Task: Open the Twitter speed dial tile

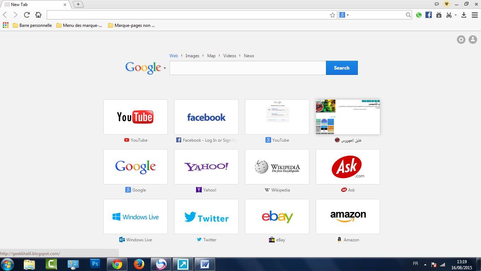Action: (206, 216)
